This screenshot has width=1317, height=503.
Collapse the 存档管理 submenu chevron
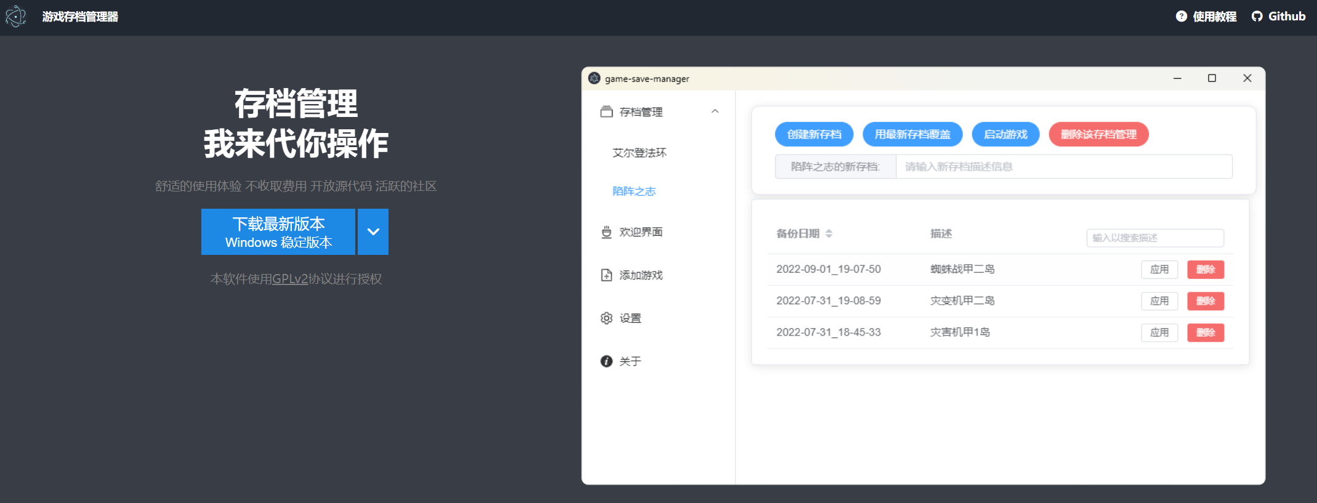tap(715, 111)
